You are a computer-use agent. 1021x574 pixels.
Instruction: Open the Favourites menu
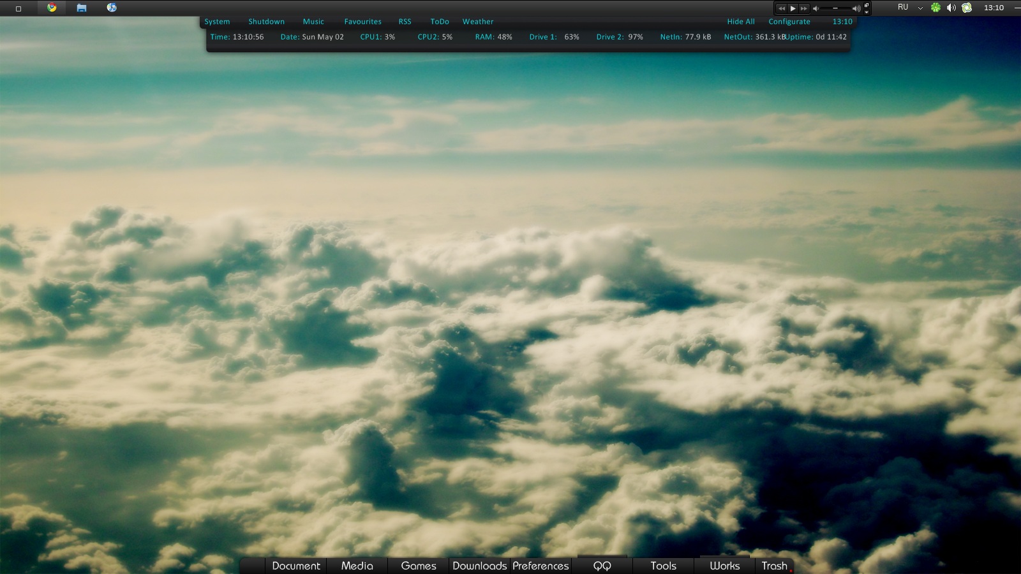click(363, 22)
